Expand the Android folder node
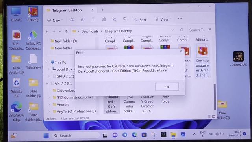The height and width of the screenshot is (142, 252). click(x=49, y=105)
